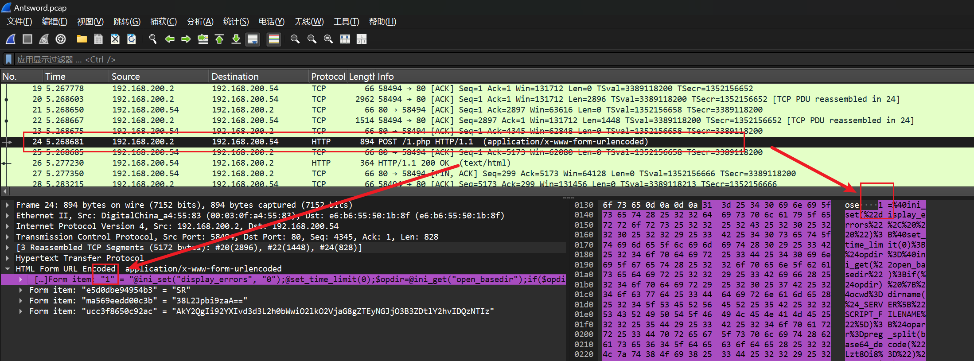Screen dimensions: 974x361
Task: Reload the current capture file
Action: click(x=132, y=39)
